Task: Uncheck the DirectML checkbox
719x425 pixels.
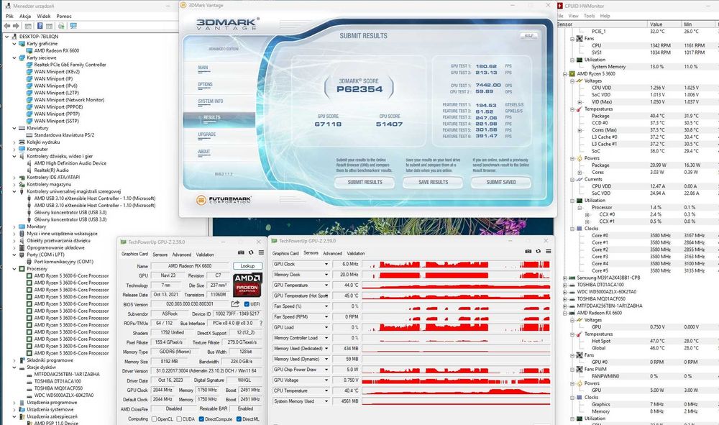Action: click(x=239, y=419)
